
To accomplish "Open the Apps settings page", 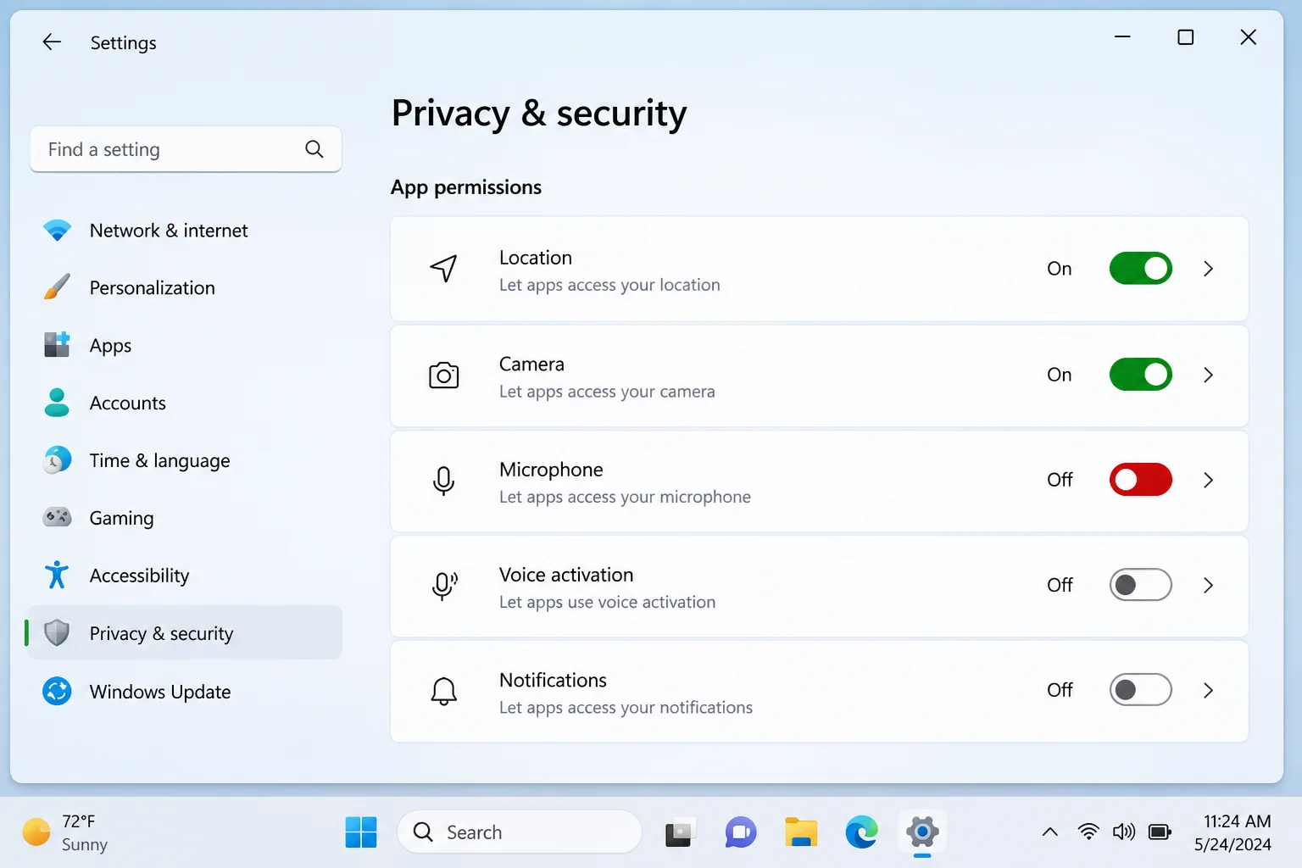I will tap(185, 345).
